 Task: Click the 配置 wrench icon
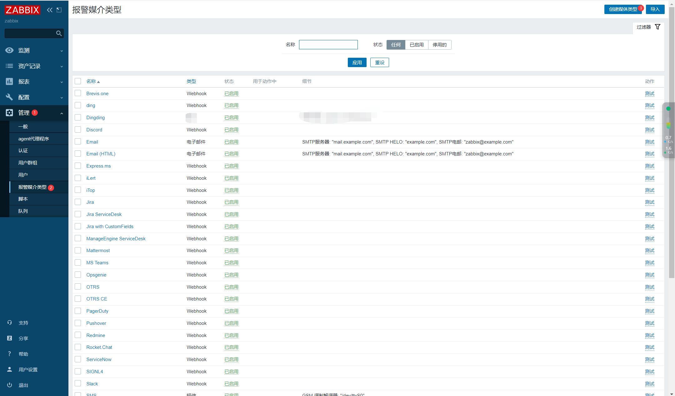[9, 97]
